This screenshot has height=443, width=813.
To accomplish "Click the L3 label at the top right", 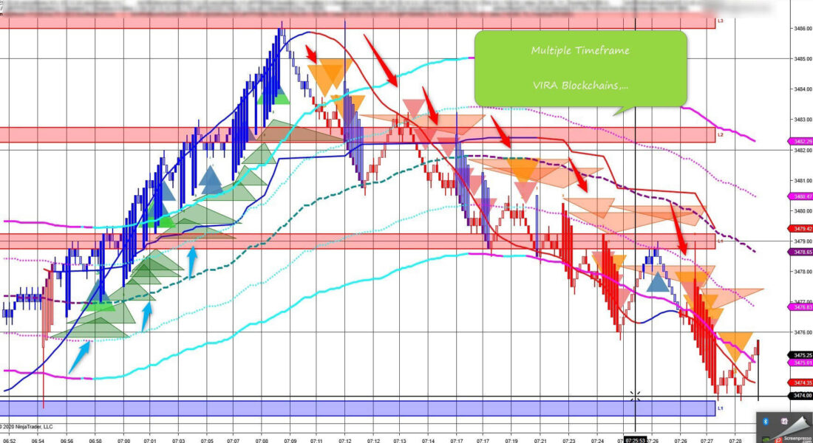I will click(719, 21).
